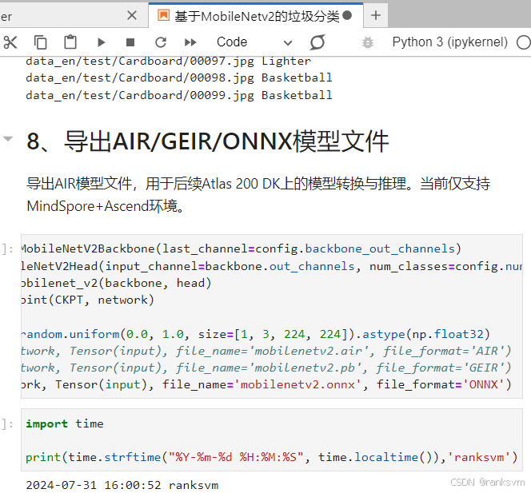Click the print time.strftime code line
Screen dimensions: 531x493
coord(272,458)
